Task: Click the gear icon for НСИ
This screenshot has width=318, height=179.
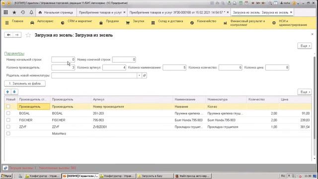Action: pos(274,23)
